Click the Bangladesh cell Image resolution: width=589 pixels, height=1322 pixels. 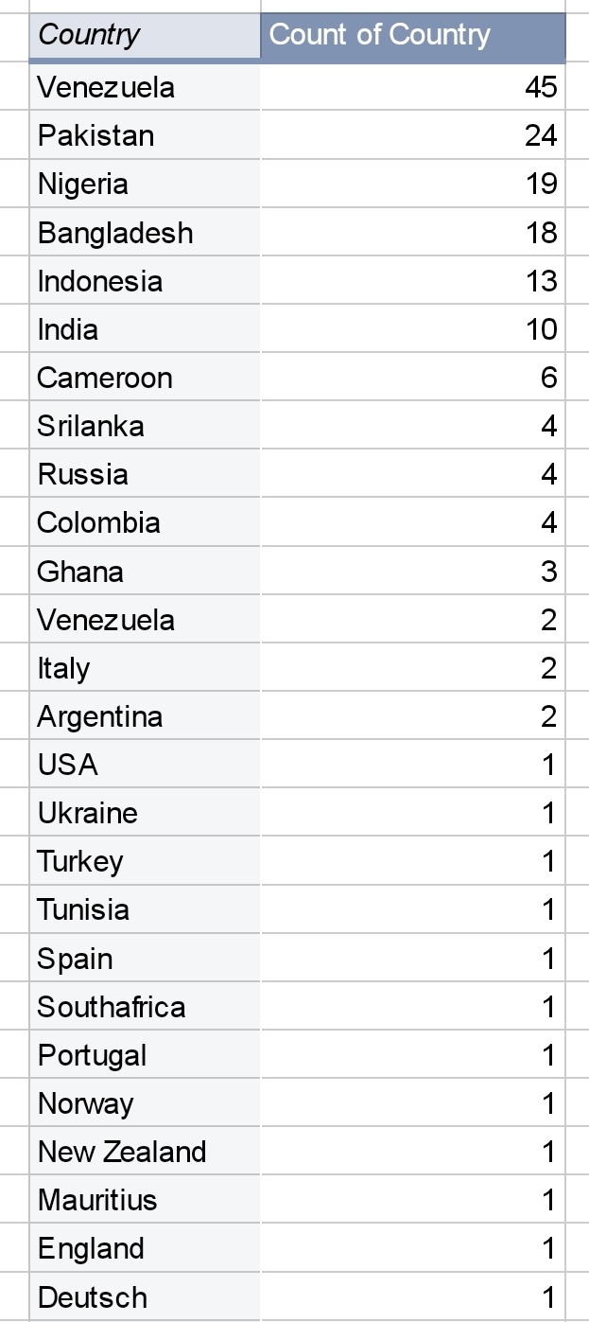click(x=145, y=233)
